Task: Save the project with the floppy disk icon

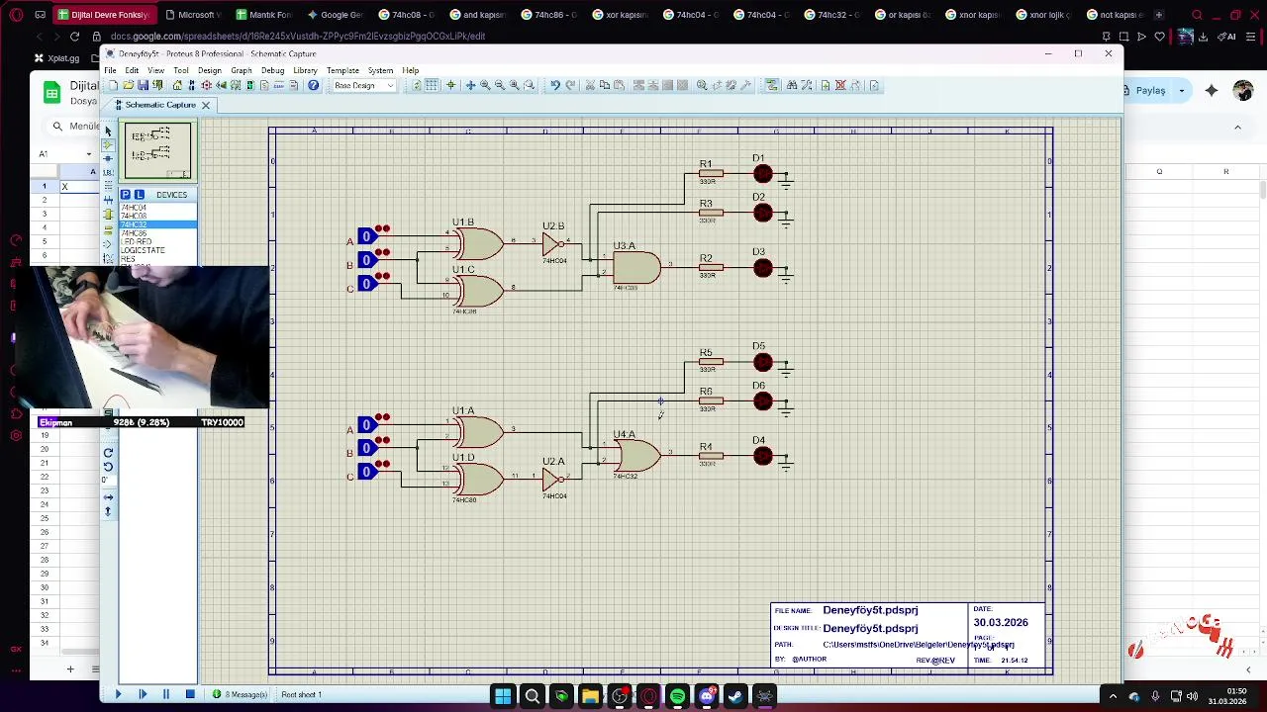Action: point(143,85)
